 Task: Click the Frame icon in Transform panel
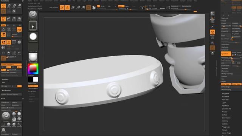[3, 29]
